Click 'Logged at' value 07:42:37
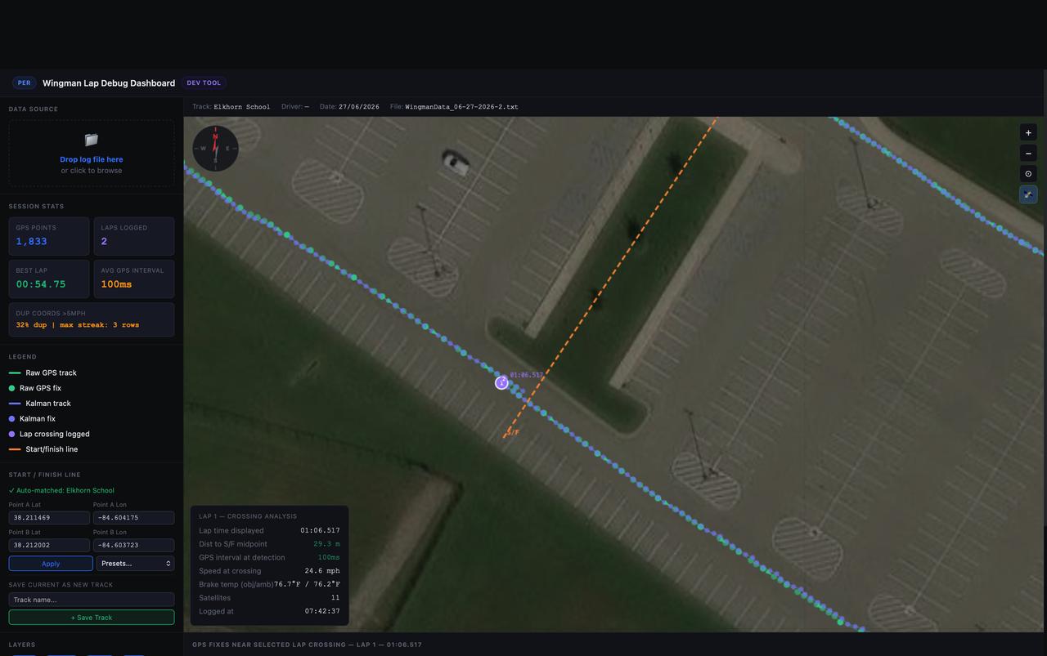Viewport: 1047px width, 656px height. [x=322, y=611]
